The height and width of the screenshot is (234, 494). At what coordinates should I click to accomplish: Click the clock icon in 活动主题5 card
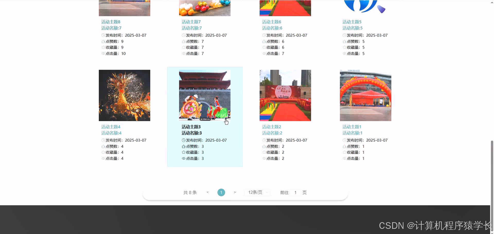(x=345, y=35)
